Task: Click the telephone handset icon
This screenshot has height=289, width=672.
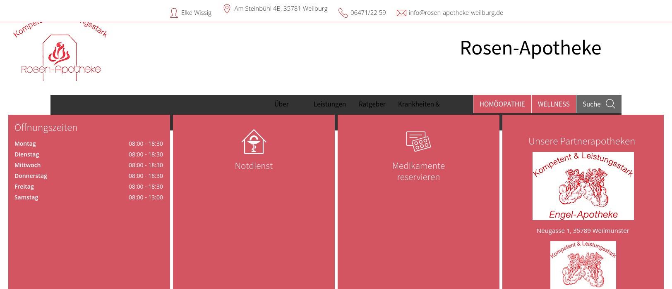Action: click(x=343, y=13)
